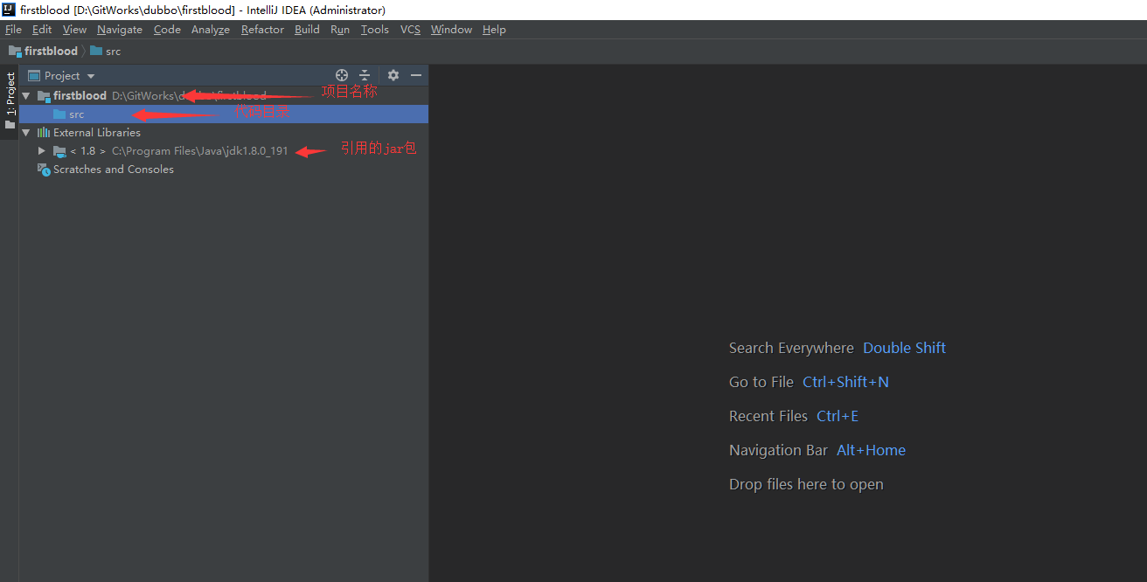Open the Build menu
Viewport: 1147px width, 582px height.
tap(307, 29)
